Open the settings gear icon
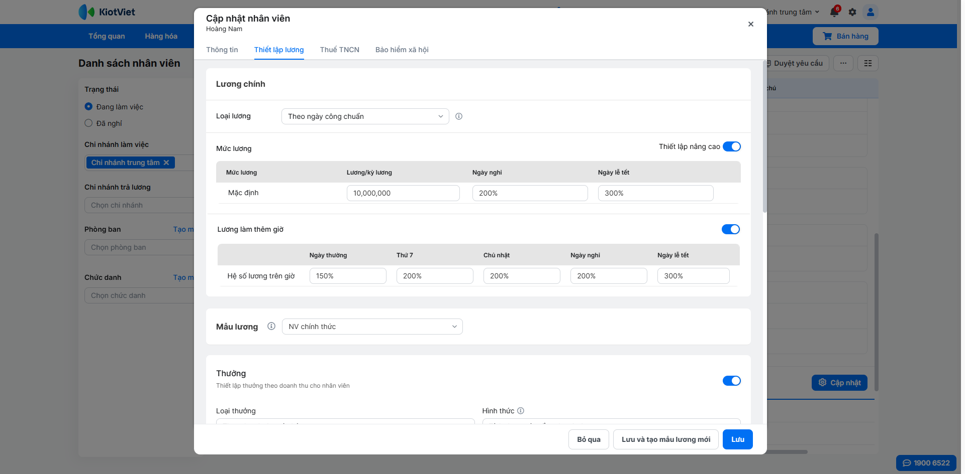This screenshot has width=965, height=474. tap(852, 12)
